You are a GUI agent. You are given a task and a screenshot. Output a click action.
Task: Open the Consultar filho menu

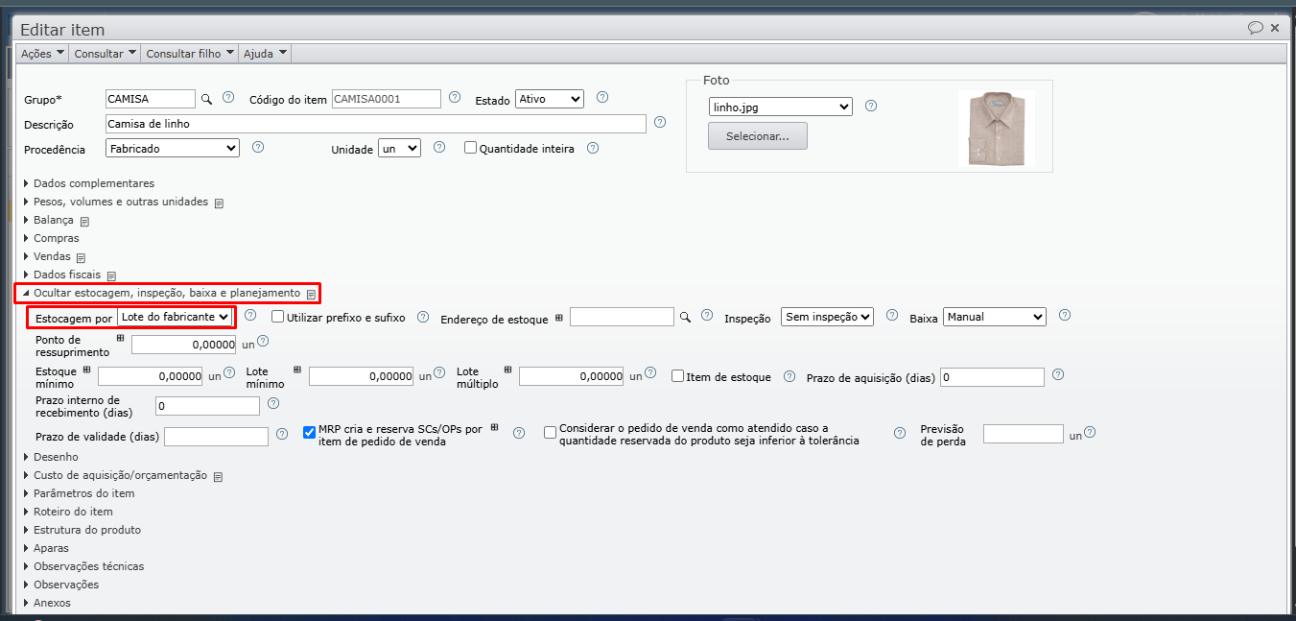click(x=190, y=54)
